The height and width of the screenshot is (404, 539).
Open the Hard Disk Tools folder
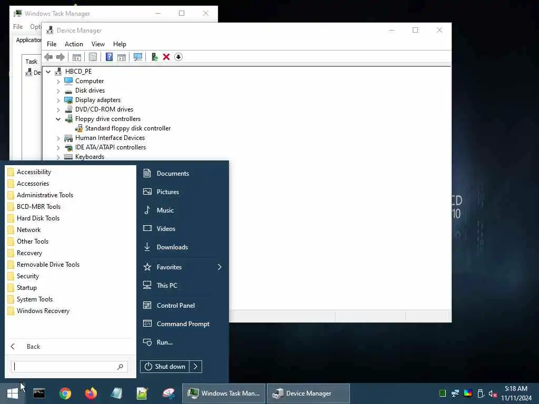click(x=38, y=218)
